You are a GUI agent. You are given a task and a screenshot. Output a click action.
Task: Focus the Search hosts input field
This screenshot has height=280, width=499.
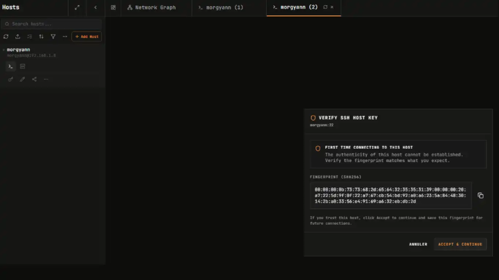pyautogui.click(x=52, y=24)
